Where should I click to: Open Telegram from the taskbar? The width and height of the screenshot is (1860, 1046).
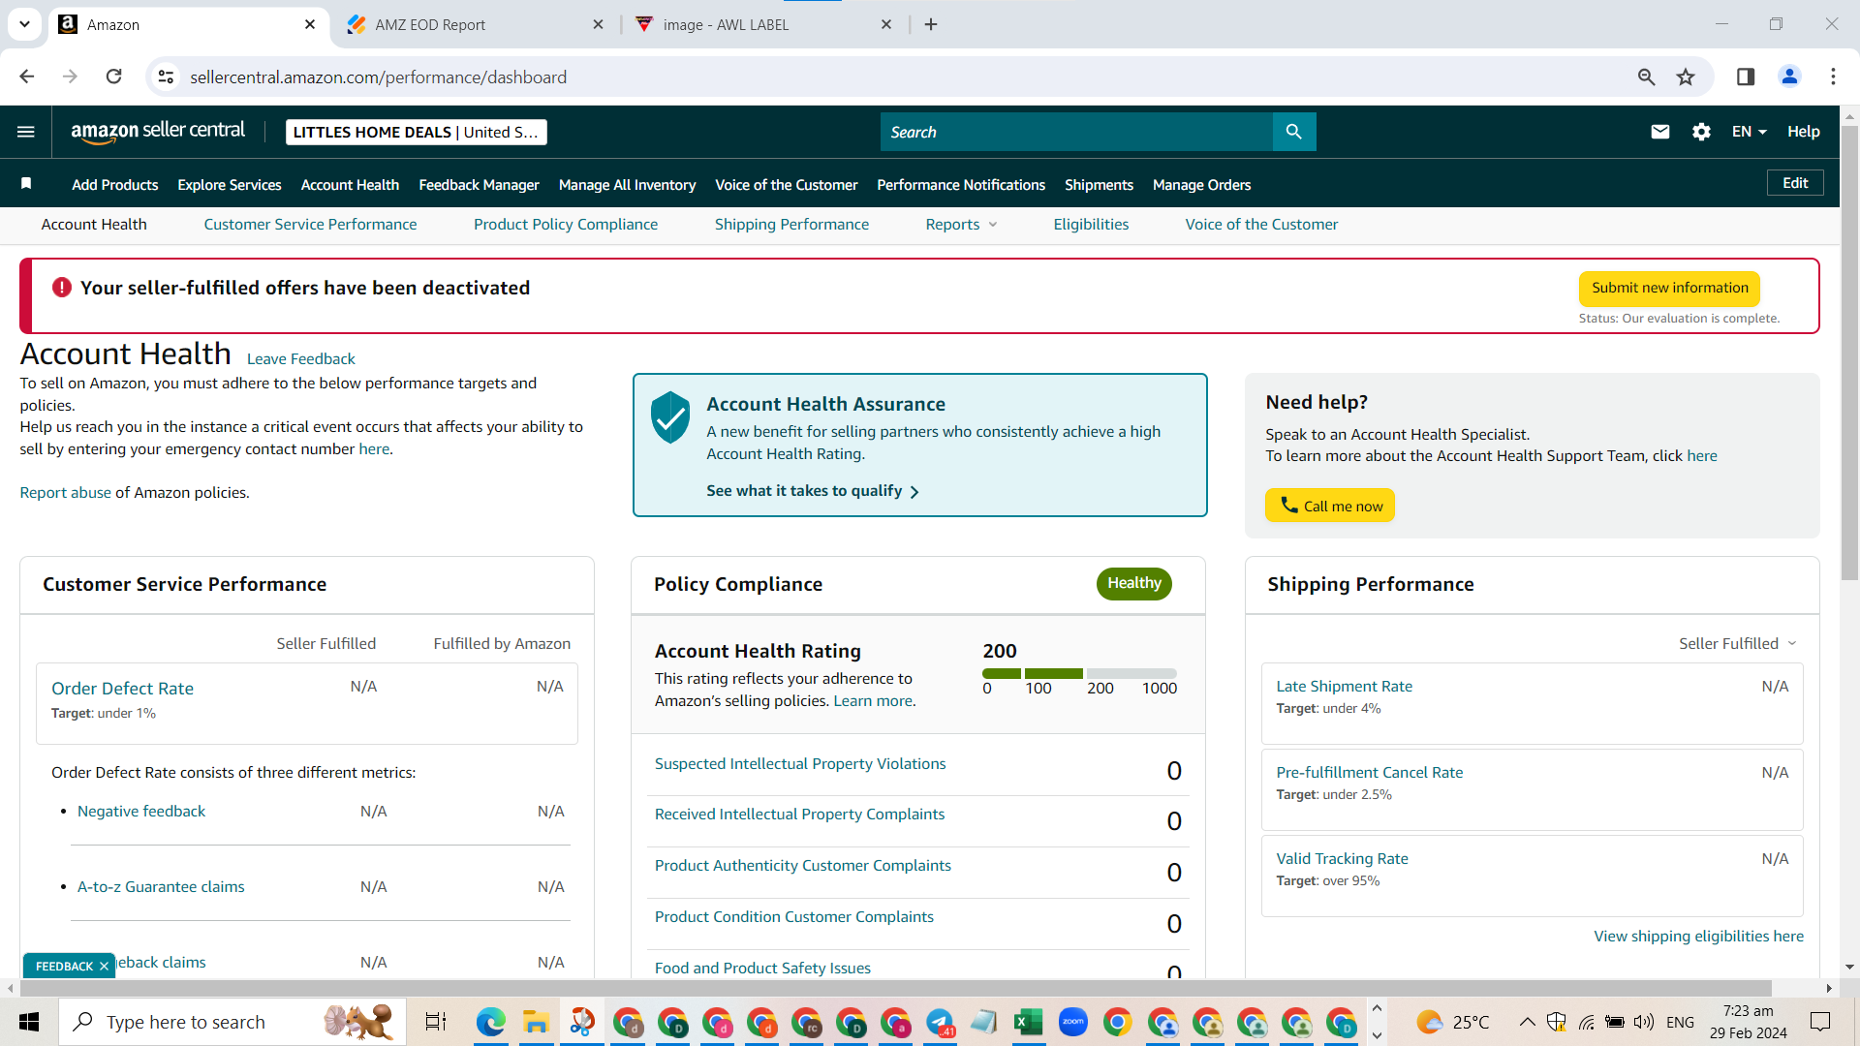click(x=940, y=1022)
